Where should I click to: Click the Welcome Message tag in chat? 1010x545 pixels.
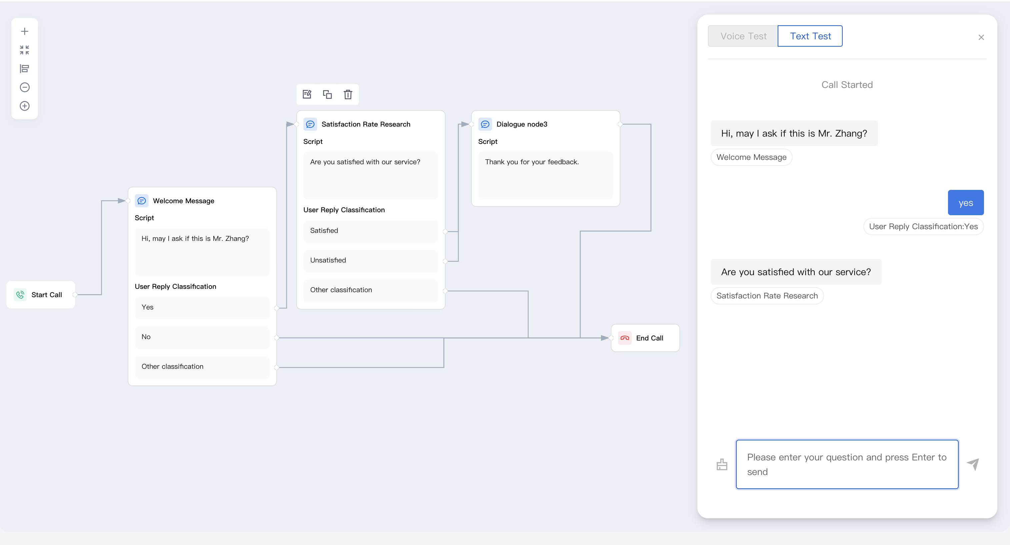coord(751,157)
